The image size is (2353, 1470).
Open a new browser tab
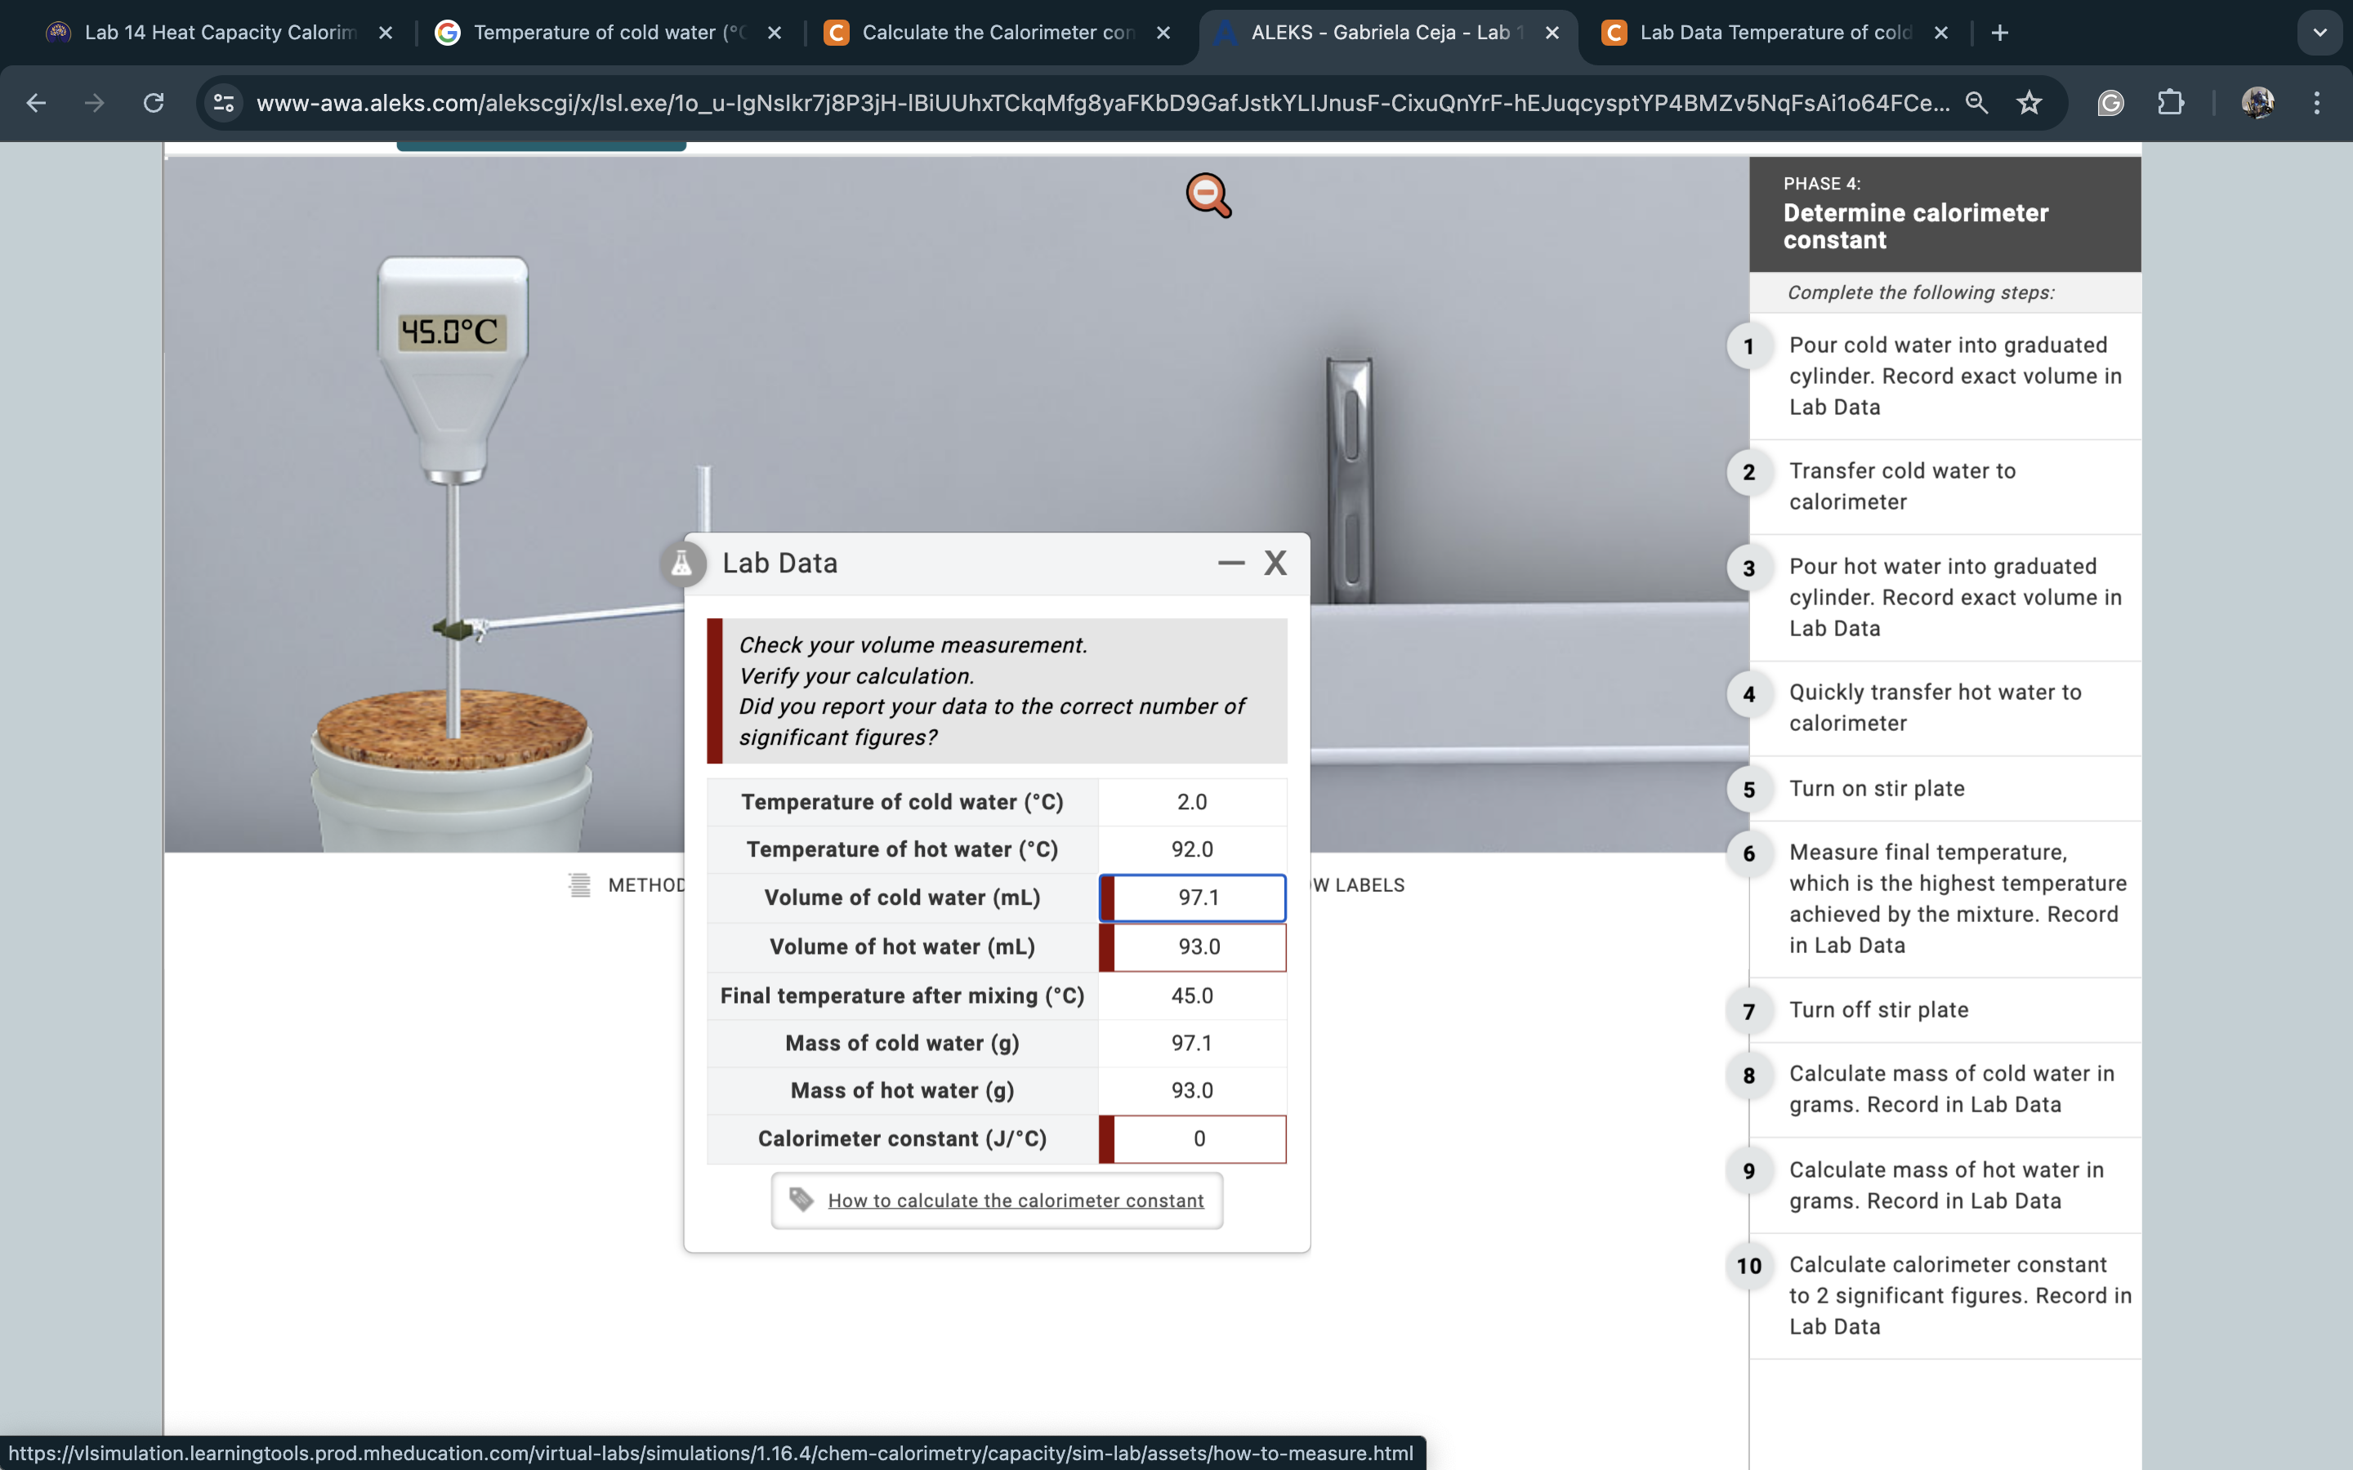pos(1999,33)
